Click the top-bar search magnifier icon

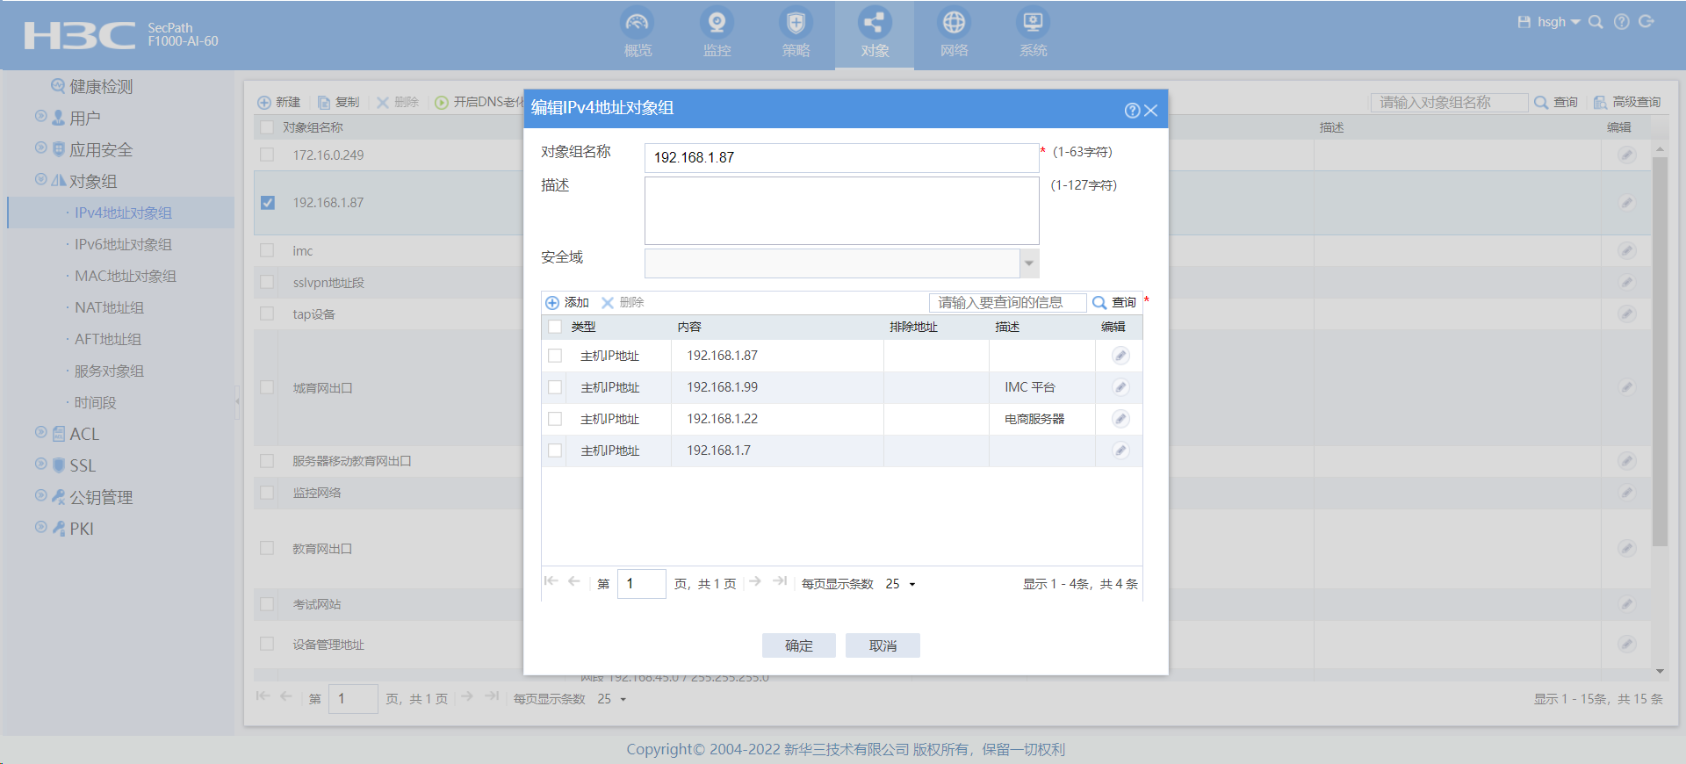[x=1596, y=22]
